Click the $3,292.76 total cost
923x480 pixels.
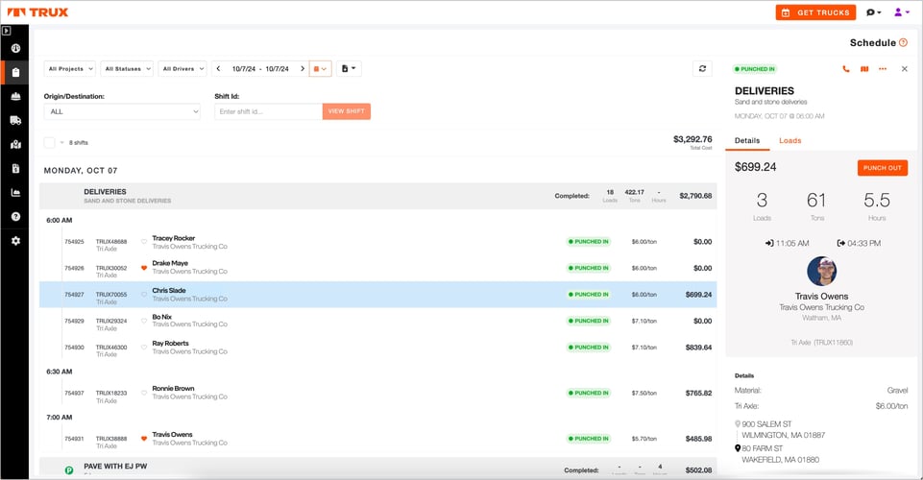click(x=692, y=139)
